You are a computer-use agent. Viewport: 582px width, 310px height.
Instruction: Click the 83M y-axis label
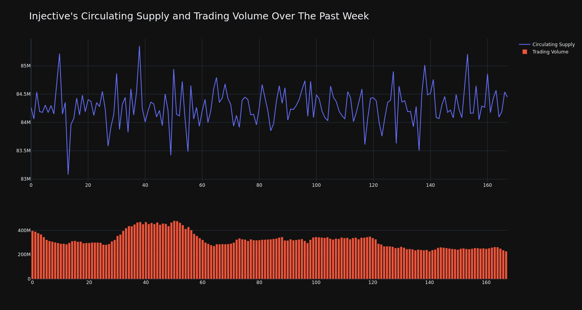(26, 179)
